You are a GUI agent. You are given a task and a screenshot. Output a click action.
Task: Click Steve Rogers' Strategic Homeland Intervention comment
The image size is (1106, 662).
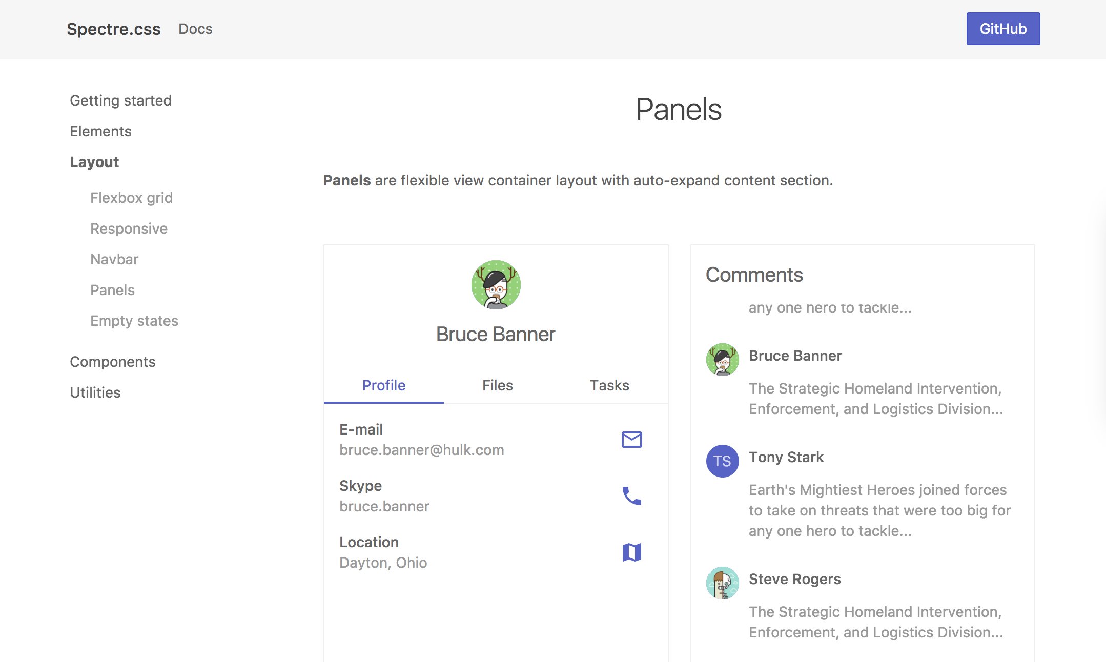(x=876, y=622)
